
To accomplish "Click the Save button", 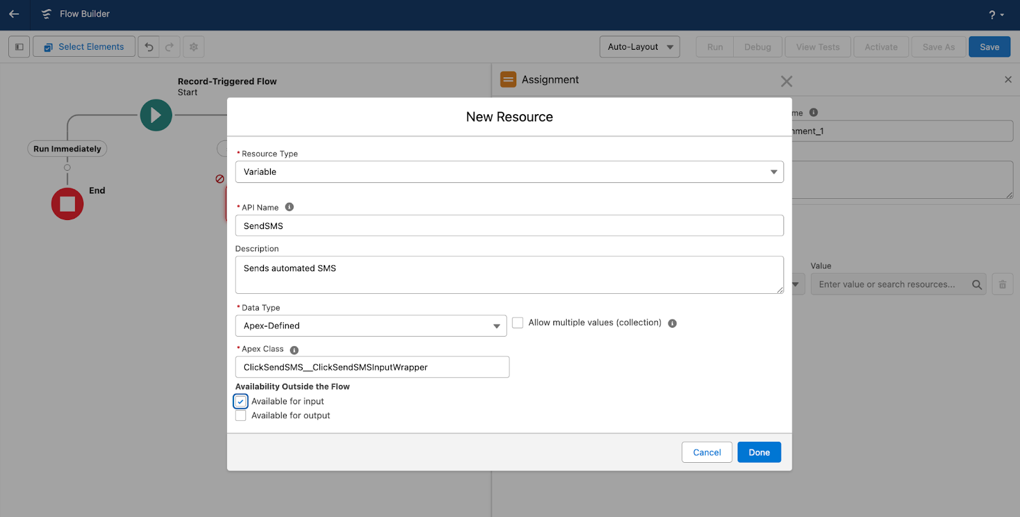I will click(x=989, y=47).
